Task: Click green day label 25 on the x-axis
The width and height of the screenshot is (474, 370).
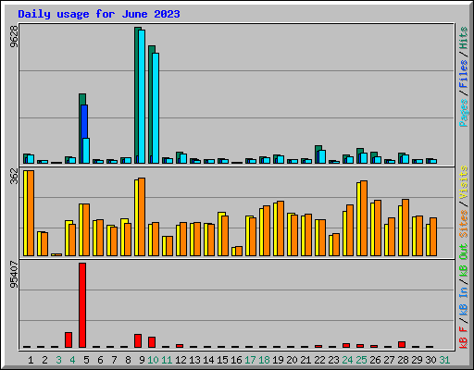Action: (x=361, y=360)
